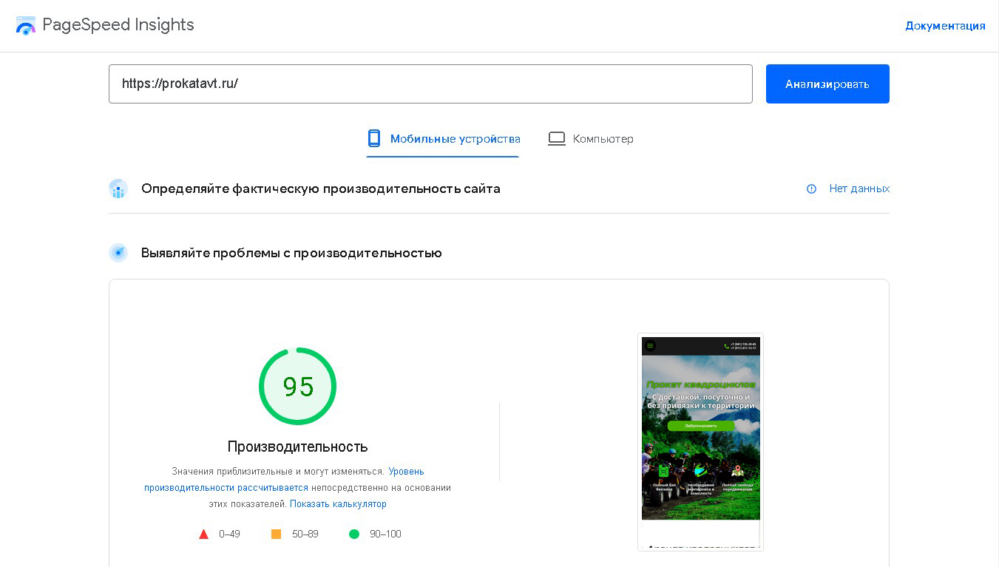Switch to the Компьютер tab
The width and height of the screenshot is (999, 567).
(x=603, y=138)
